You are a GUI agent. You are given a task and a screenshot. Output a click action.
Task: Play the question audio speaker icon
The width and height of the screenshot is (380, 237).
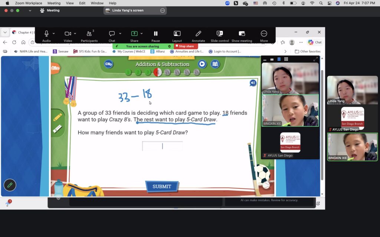(253, 83)
